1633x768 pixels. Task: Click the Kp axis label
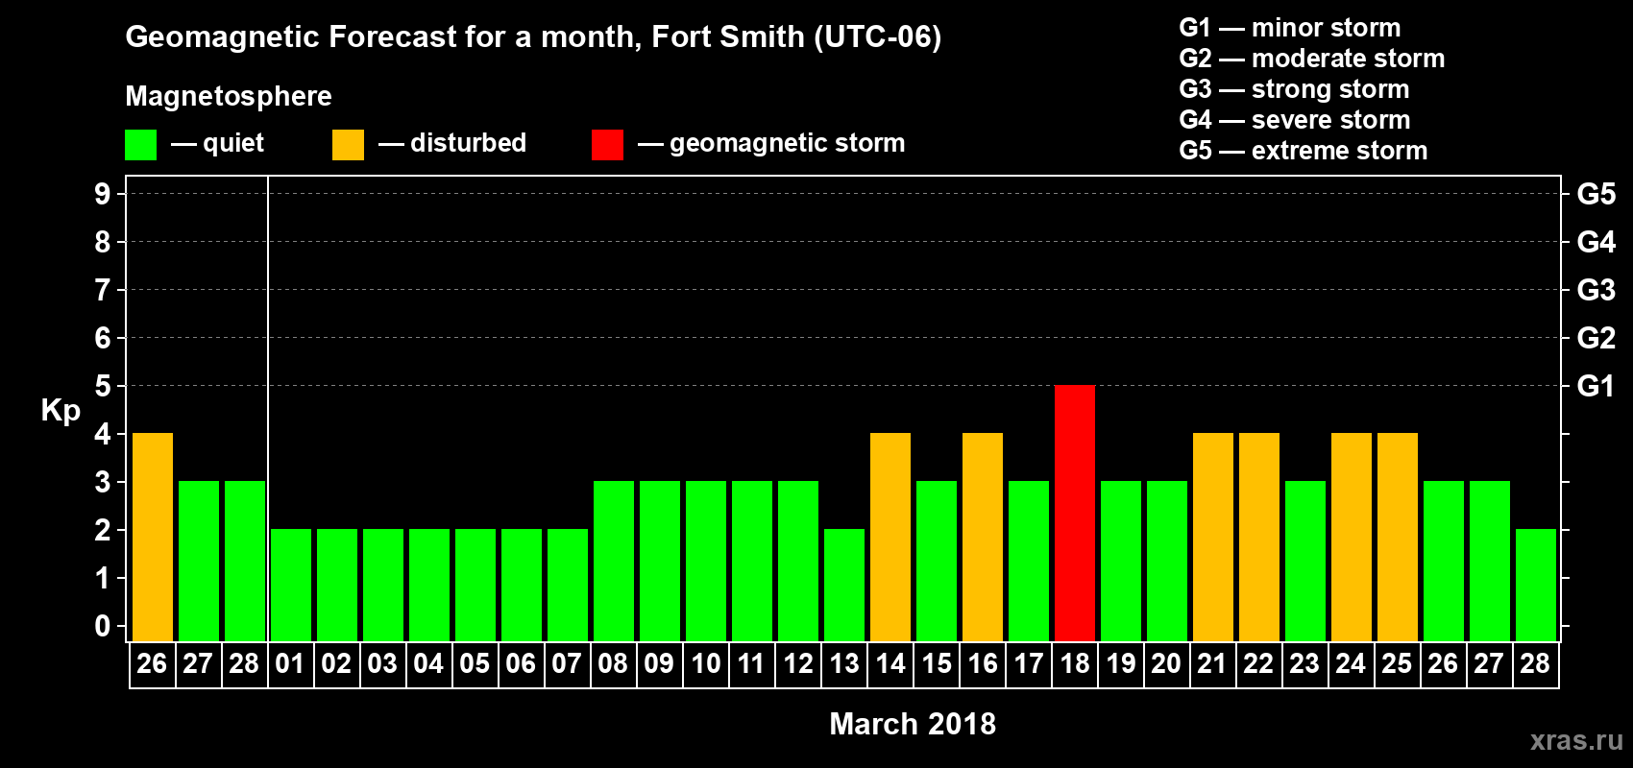click(x=61, y=412)
